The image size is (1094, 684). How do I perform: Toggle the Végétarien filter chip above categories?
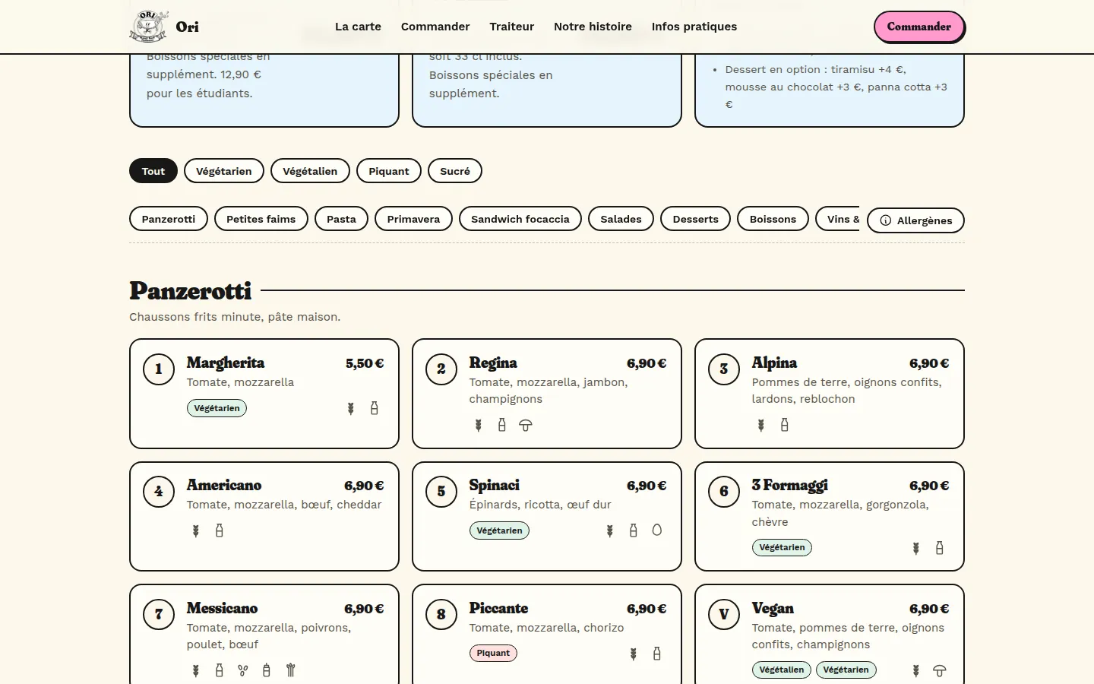tap(224, 171)
